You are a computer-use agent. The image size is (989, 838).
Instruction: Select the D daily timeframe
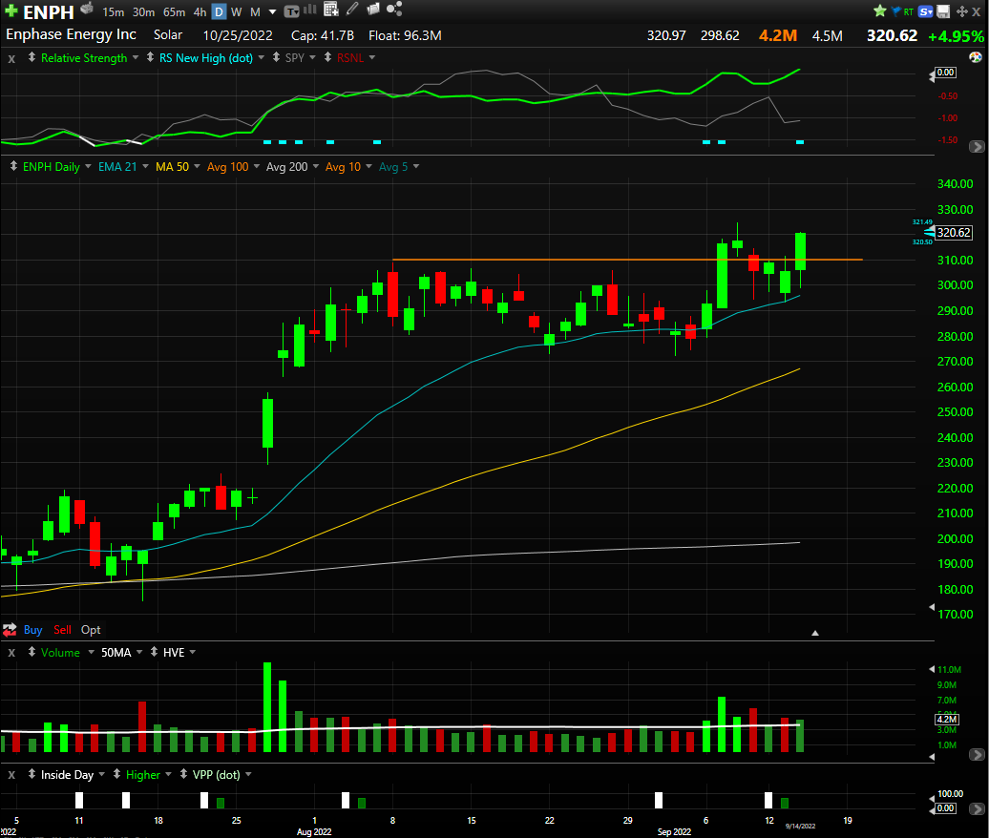point(219,12)
